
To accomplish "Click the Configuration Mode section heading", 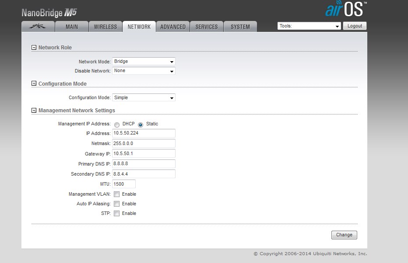I will tap(63, 83).
